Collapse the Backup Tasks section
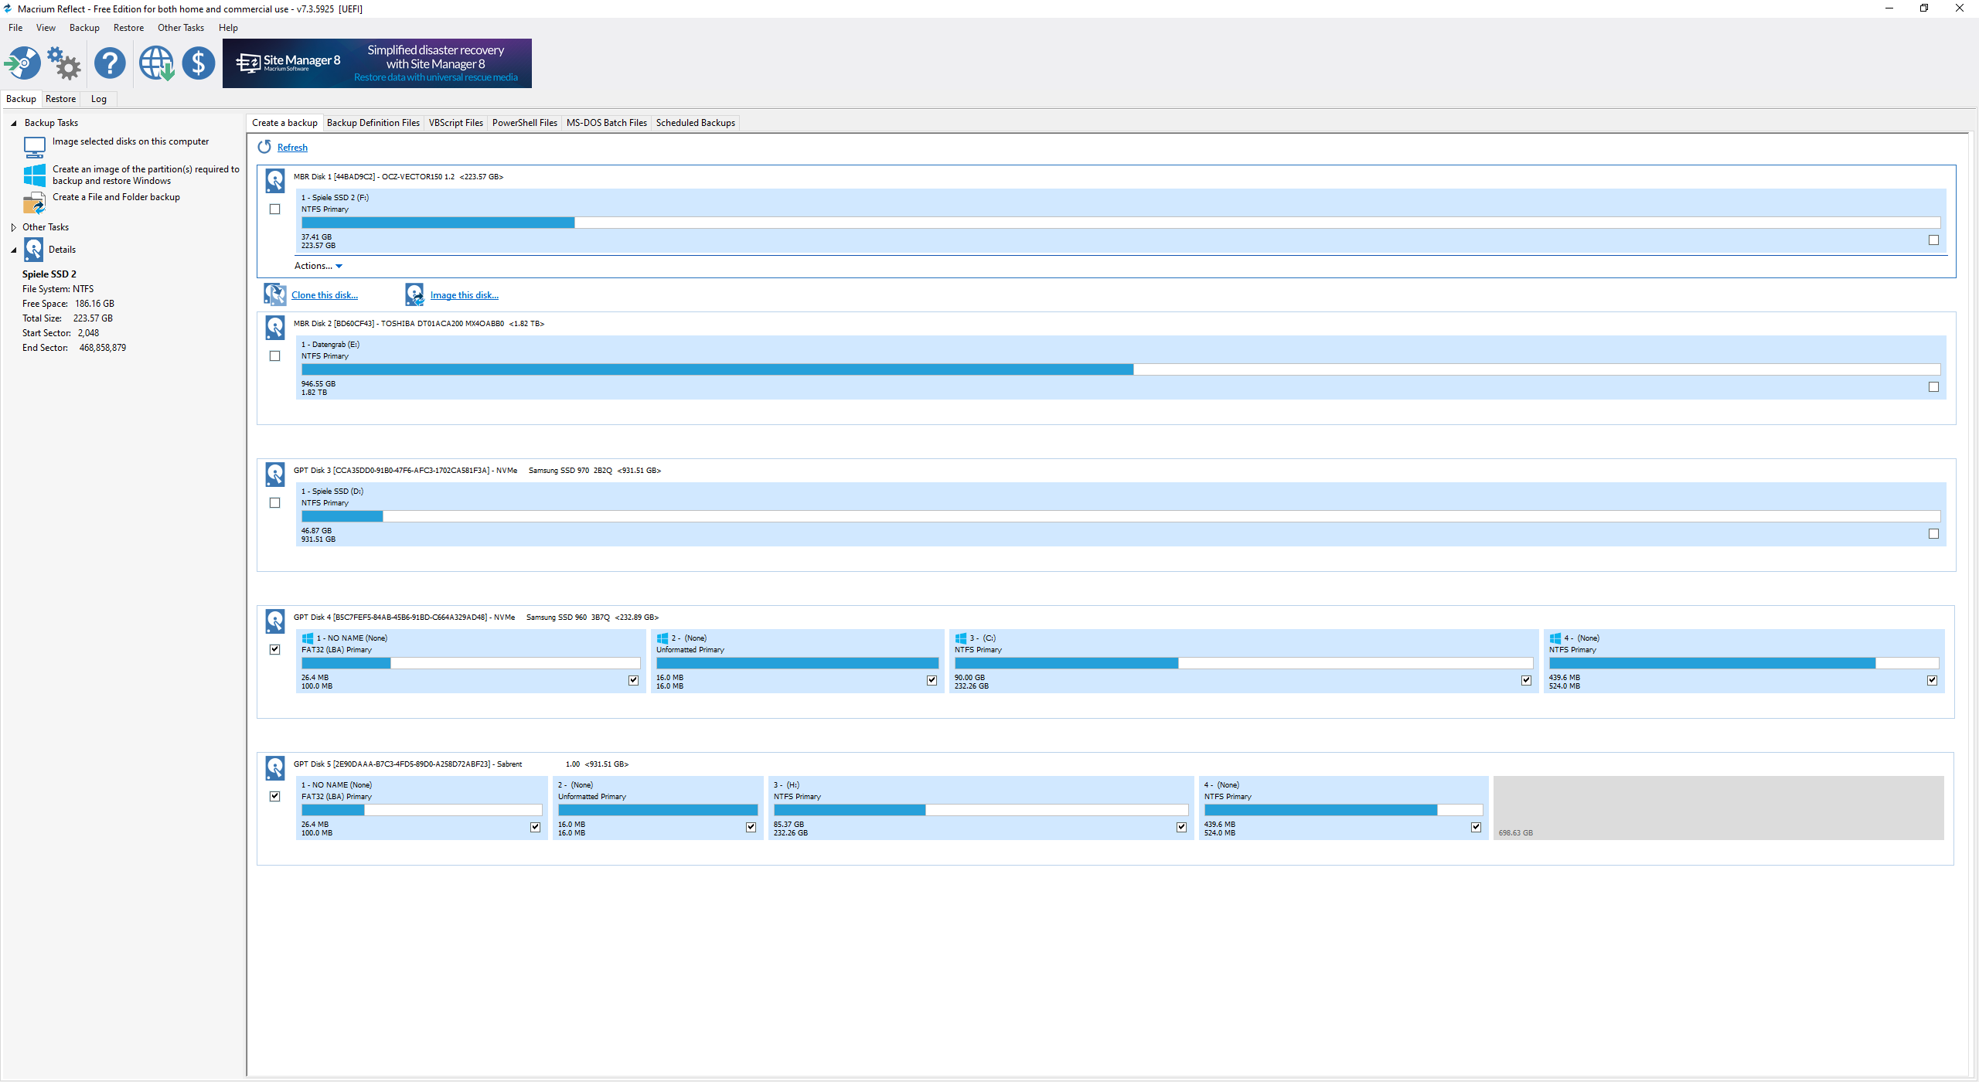This screenshot has width=1979, height=1082. (13, 123)
